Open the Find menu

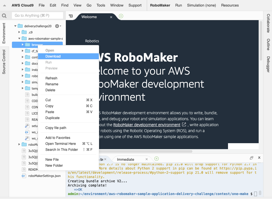65,5
